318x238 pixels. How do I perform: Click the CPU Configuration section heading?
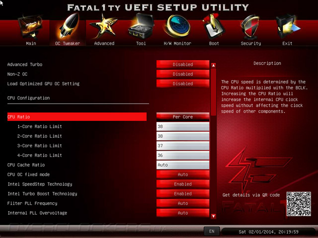(x=28, y=98)
